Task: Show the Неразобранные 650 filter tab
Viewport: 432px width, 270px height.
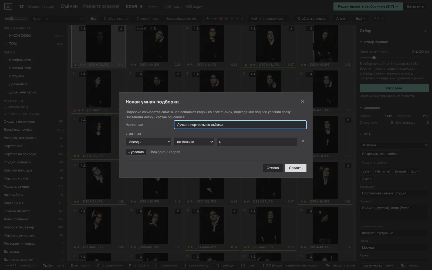Action: coord(181,19)
